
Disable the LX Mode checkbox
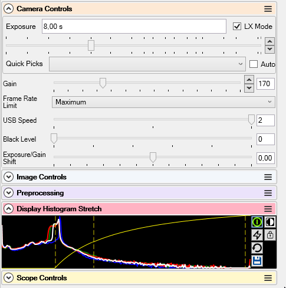pos(237,26)
